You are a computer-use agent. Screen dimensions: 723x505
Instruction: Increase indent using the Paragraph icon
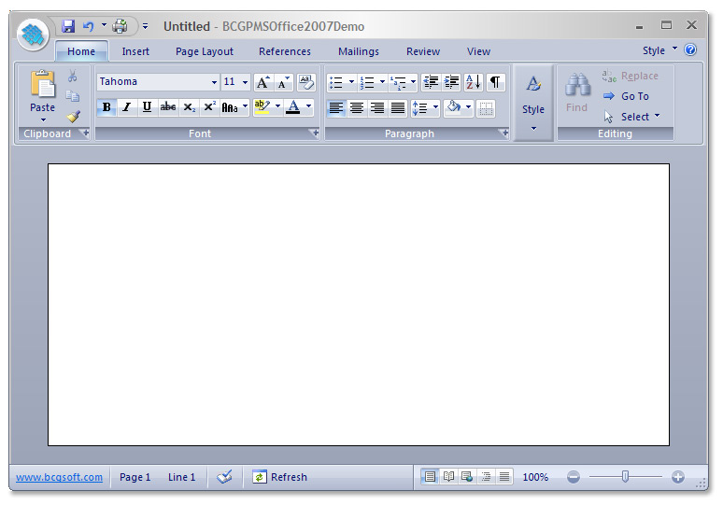click(452, 82)
